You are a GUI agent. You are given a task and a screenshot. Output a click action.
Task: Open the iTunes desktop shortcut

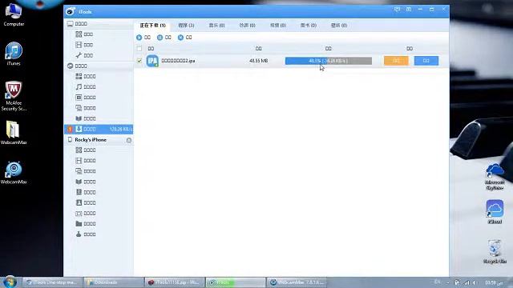pos(14,54)
